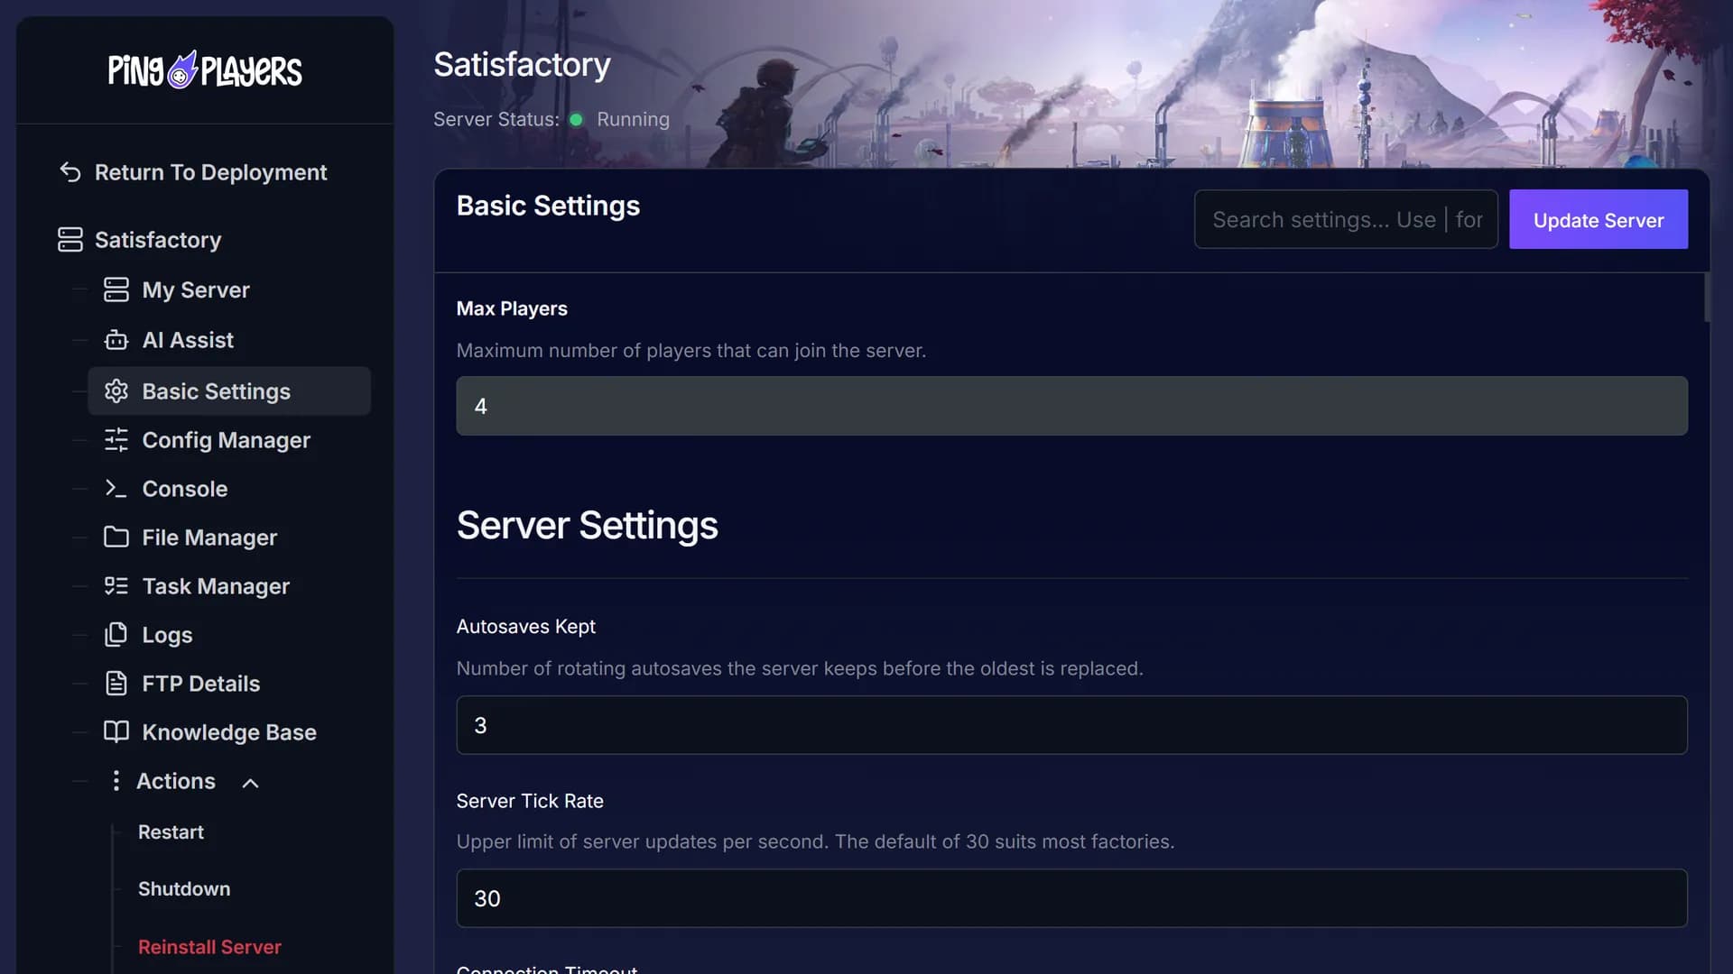Viewport: 1733px width, 974px height.
Task: Click Reinstall Server action
Action: pos(209,946)
